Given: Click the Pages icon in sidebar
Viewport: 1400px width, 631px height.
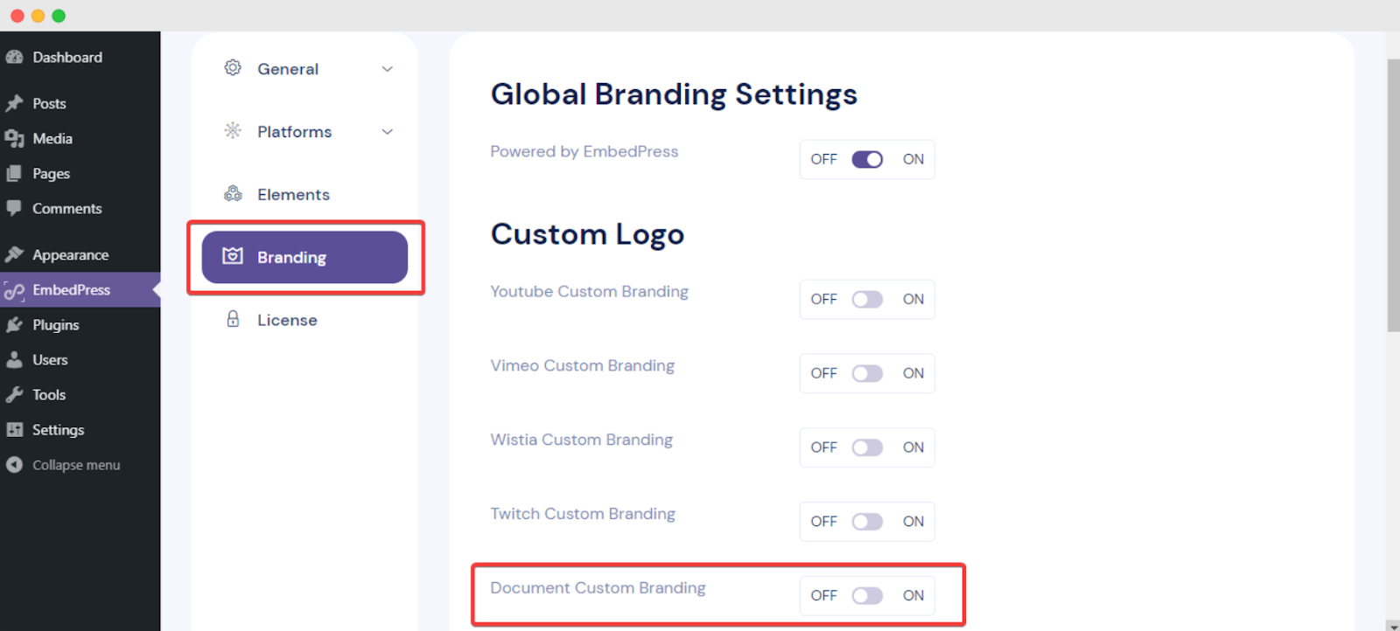Looking at the screenshot, I should pos(14,173).
